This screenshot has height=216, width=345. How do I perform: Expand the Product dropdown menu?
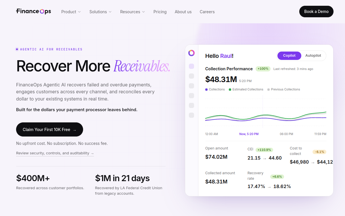pyautogui.click(x=71, y=12)
